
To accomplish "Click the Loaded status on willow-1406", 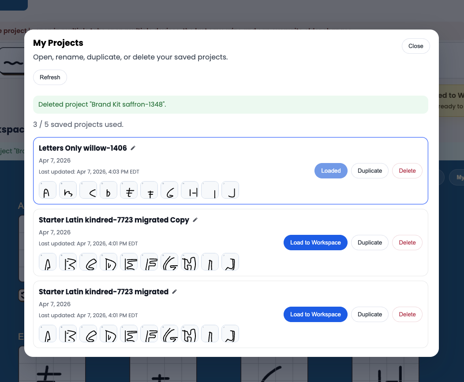I will pos(331,171).
